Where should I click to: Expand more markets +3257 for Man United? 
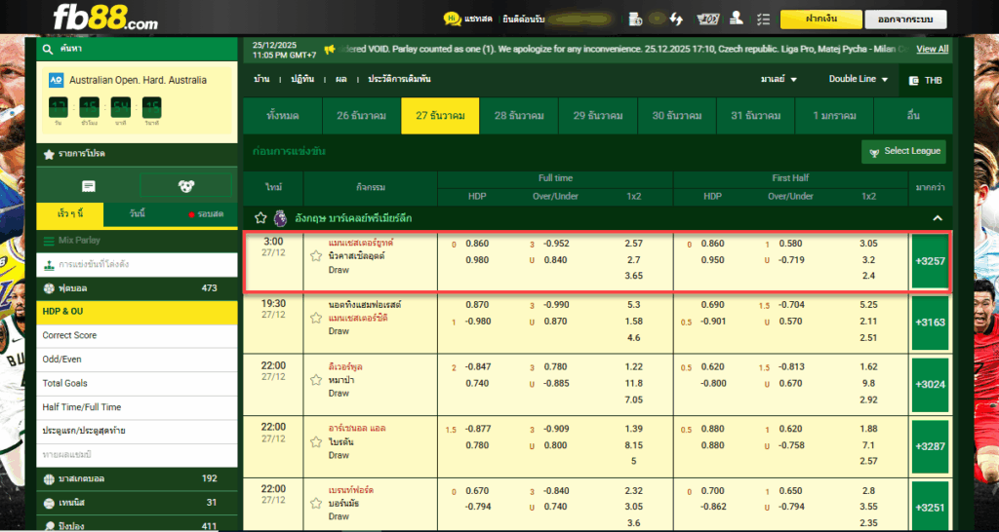[930, 261]
